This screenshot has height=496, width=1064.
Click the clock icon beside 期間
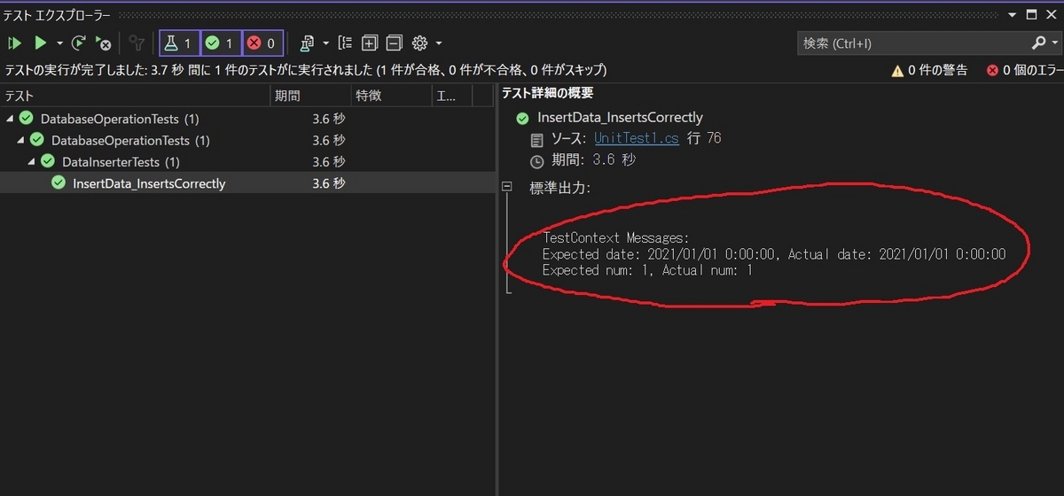[x=536, y=161]
